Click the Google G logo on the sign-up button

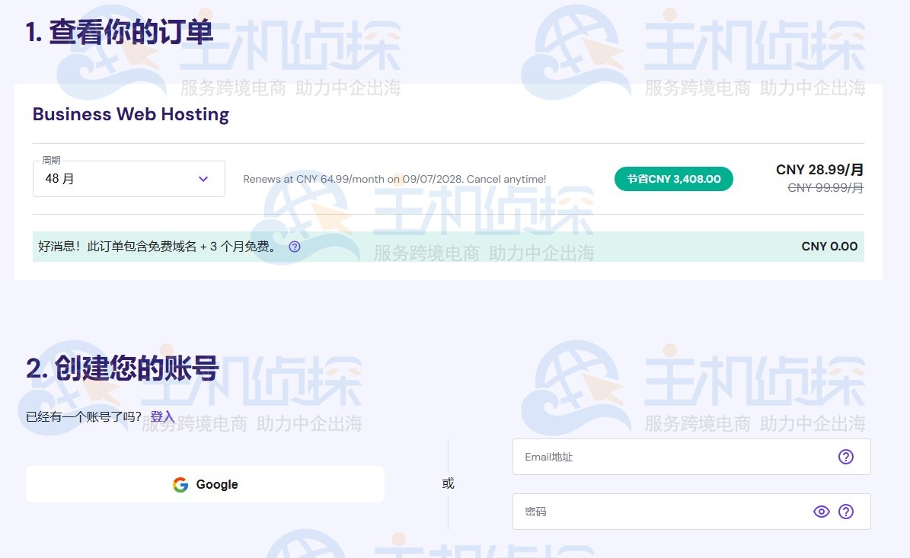pos(180,484)
